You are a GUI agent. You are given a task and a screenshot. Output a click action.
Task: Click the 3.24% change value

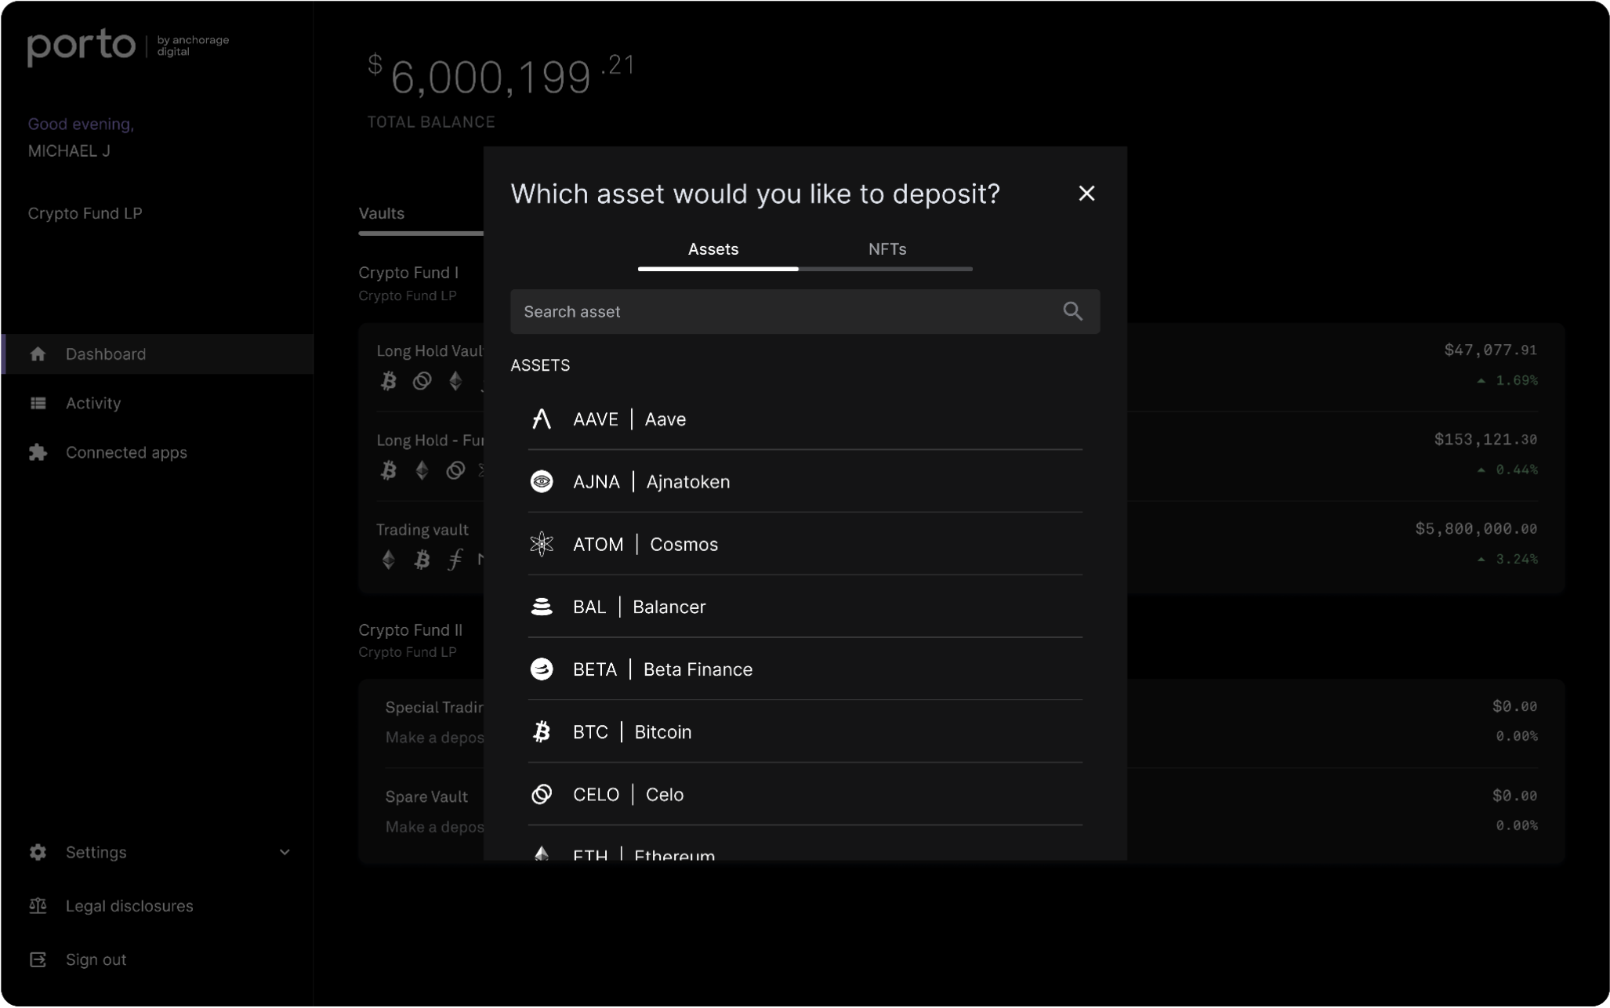1516,560
